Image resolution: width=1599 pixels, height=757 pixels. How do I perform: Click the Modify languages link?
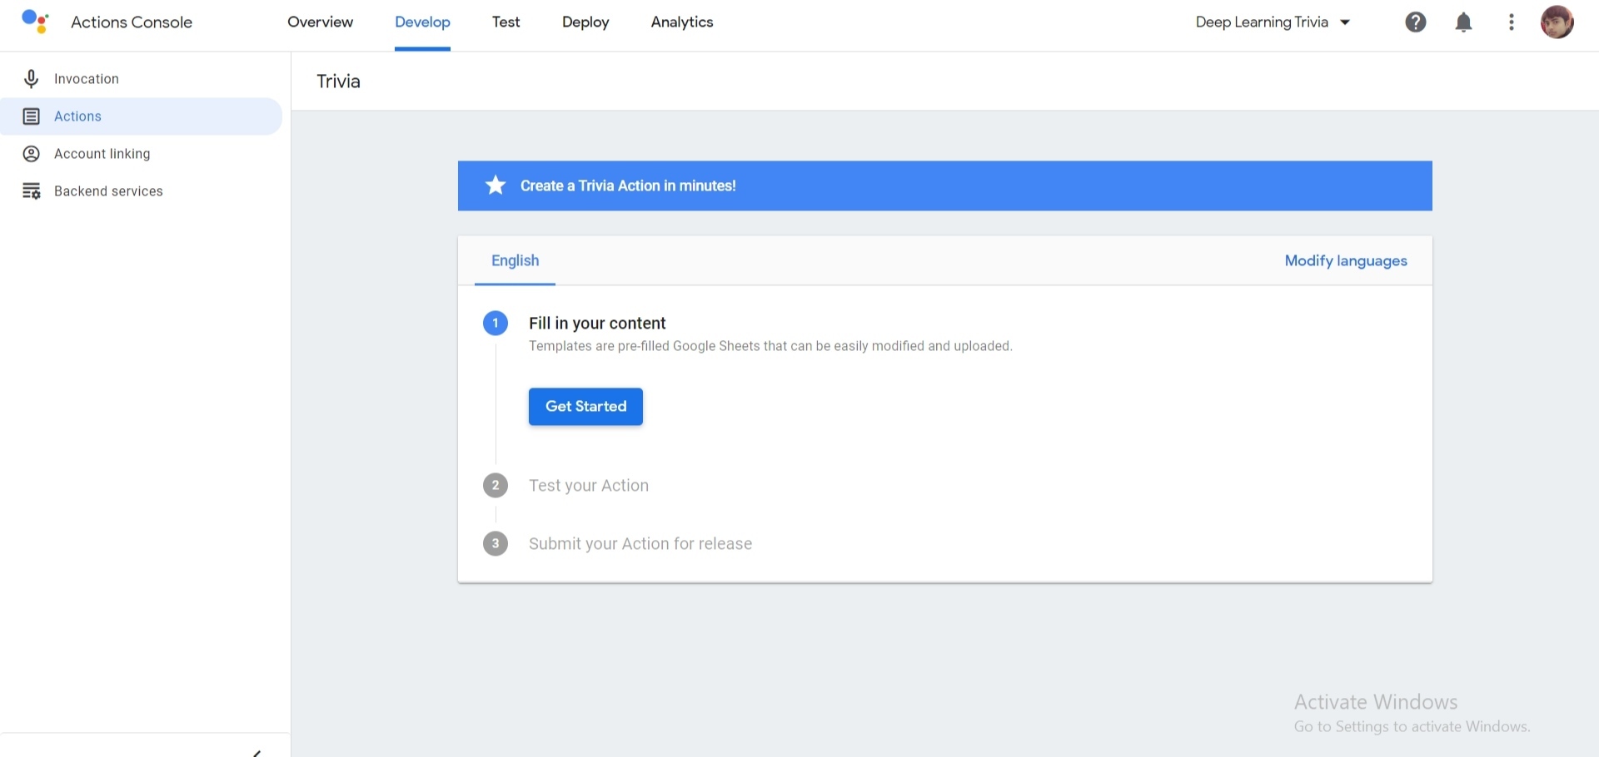(1345, 261)
